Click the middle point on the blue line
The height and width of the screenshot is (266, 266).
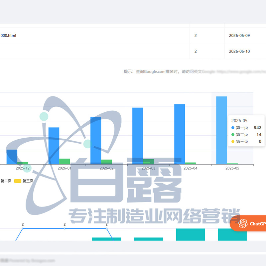(65, 228)
